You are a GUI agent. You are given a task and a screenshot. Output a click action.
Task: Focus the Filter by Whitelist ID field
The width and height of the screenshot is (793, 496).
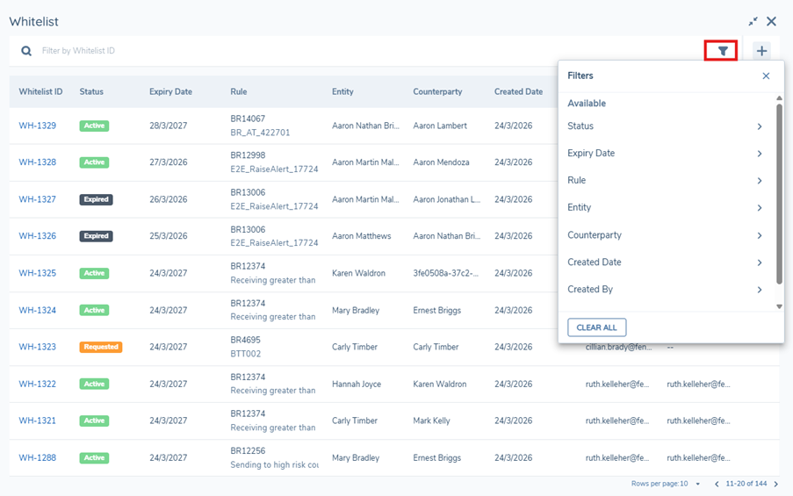pos(369,51)
